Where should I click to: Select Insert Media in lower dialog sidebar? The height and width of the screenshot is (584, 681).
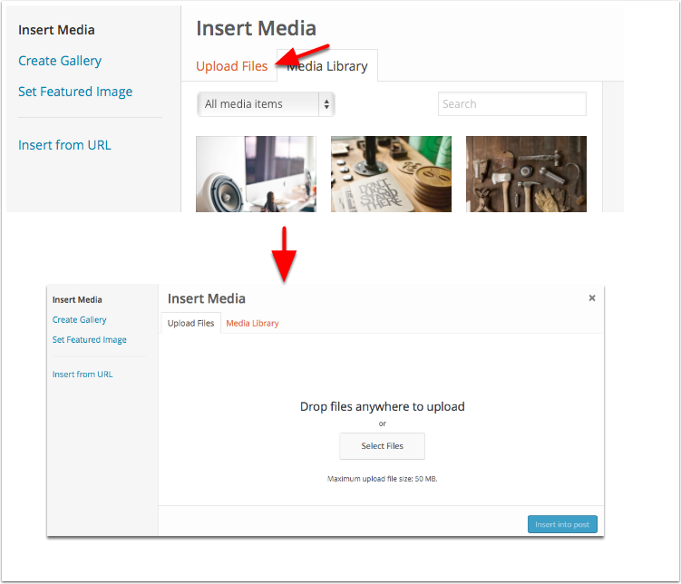pyautogui.click(x=77, y=299)
